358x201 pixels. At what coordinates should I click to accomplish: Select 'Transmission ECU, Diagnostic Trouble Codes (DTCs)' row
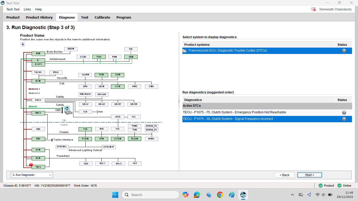(267, 51)
